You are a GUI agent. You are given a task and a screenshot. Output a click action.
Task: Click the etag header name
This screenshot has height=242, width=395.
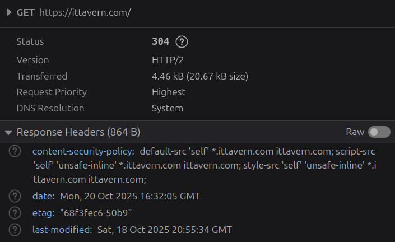click(43, 213)
